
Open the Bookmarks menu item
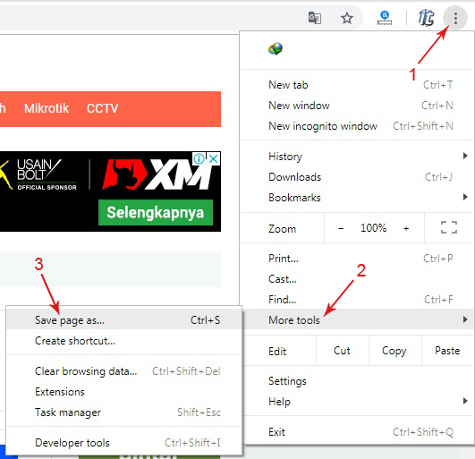358,198
